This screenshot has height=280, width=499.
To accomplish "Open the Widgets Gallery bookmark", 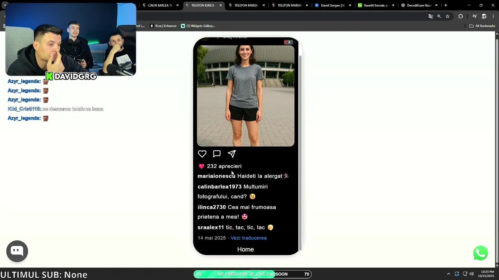I will [x=198, y=26].
